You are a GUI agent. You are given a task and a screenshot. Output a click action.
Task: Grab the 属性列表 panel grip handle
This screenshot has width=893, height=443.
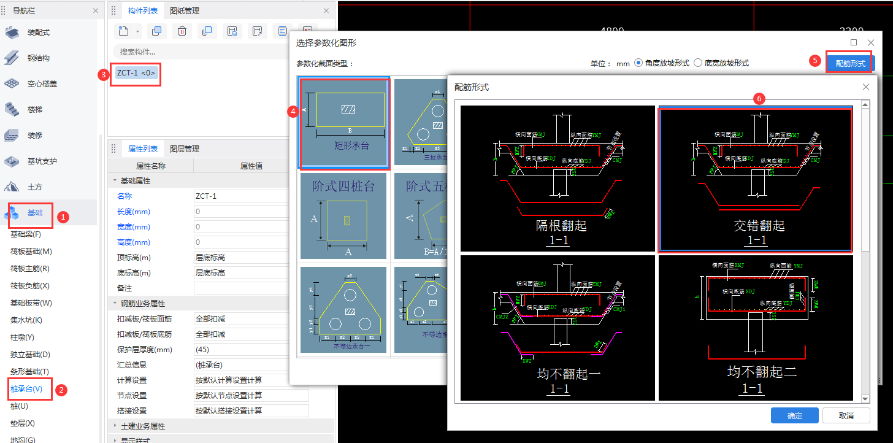tap(113, 148)
